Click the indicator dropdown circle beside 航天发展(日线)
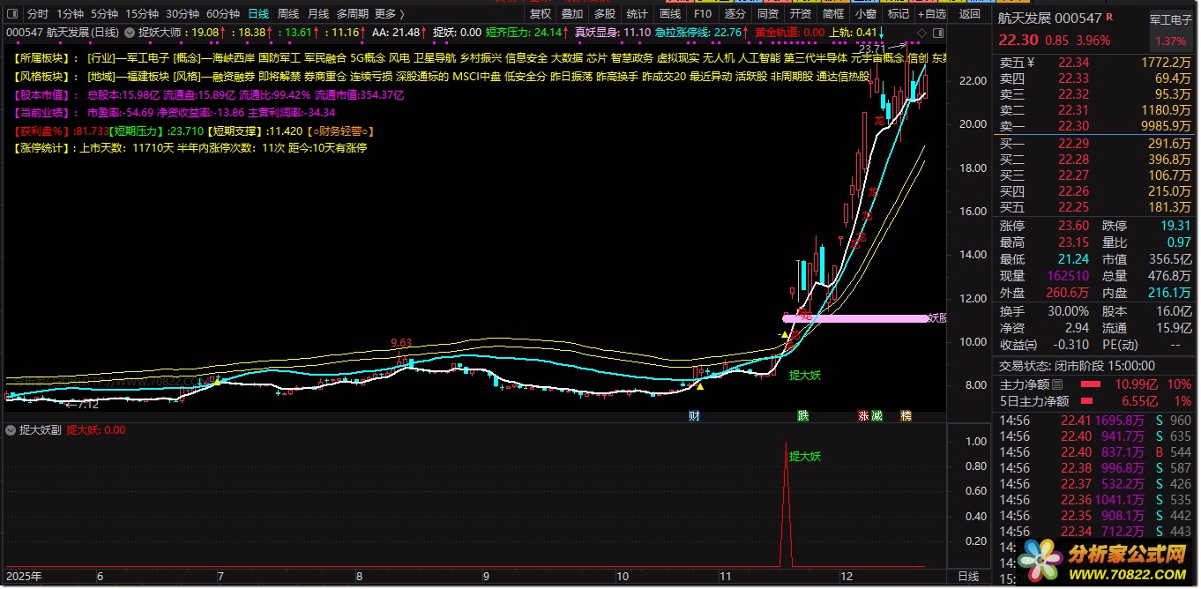Image resolution: width=1201 pixels, height=589 pixels. click(x=129, y=32)
